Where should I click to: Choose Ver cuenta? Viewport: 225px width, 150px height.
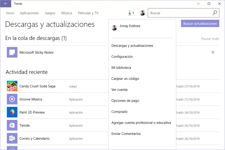coord(119,90)
